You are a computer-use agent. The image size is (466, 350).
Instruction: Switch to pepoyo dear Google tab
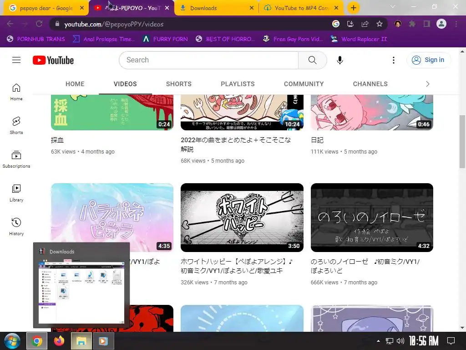(46, 8)
